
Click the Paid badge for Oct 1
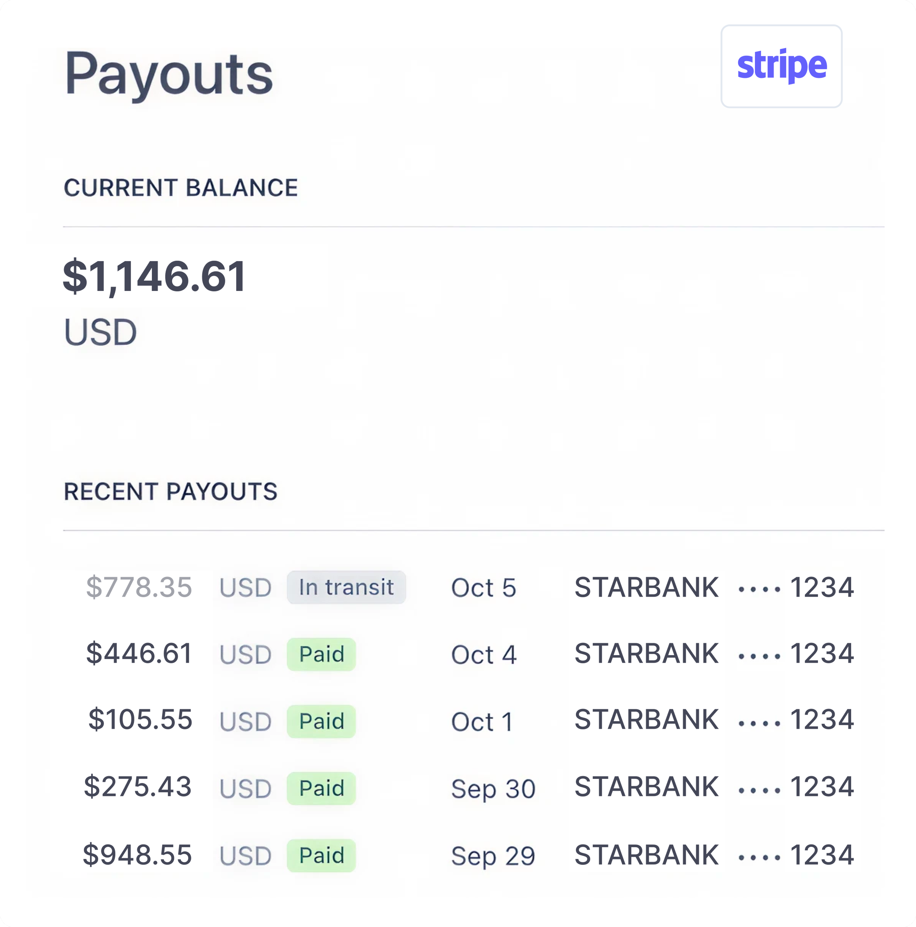tap(321, 721)
